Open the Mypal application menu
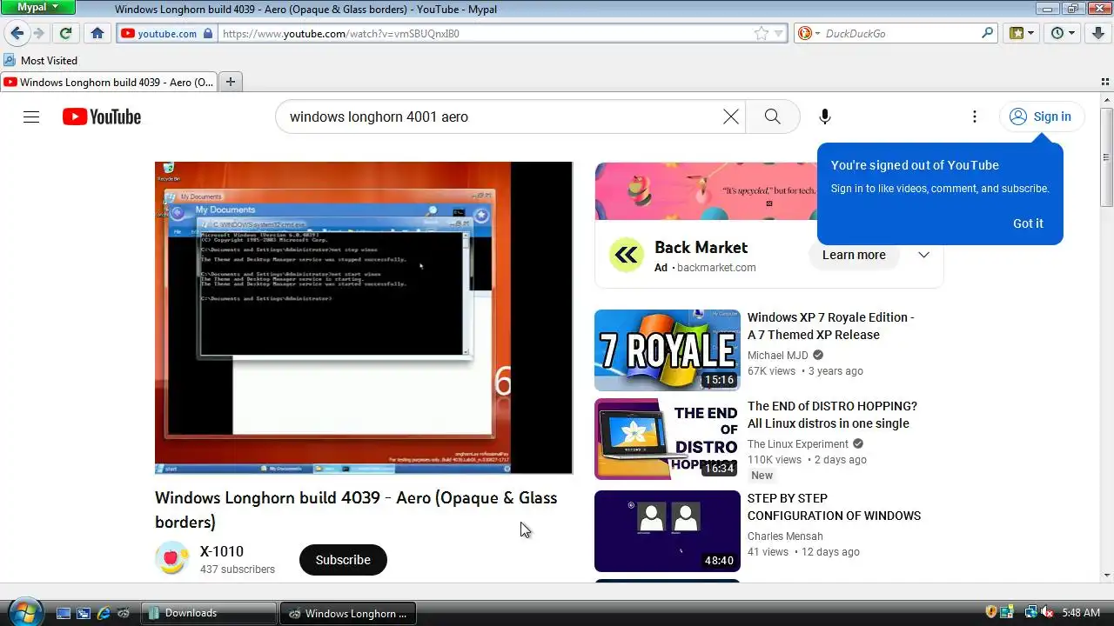 tap(39, 7)
